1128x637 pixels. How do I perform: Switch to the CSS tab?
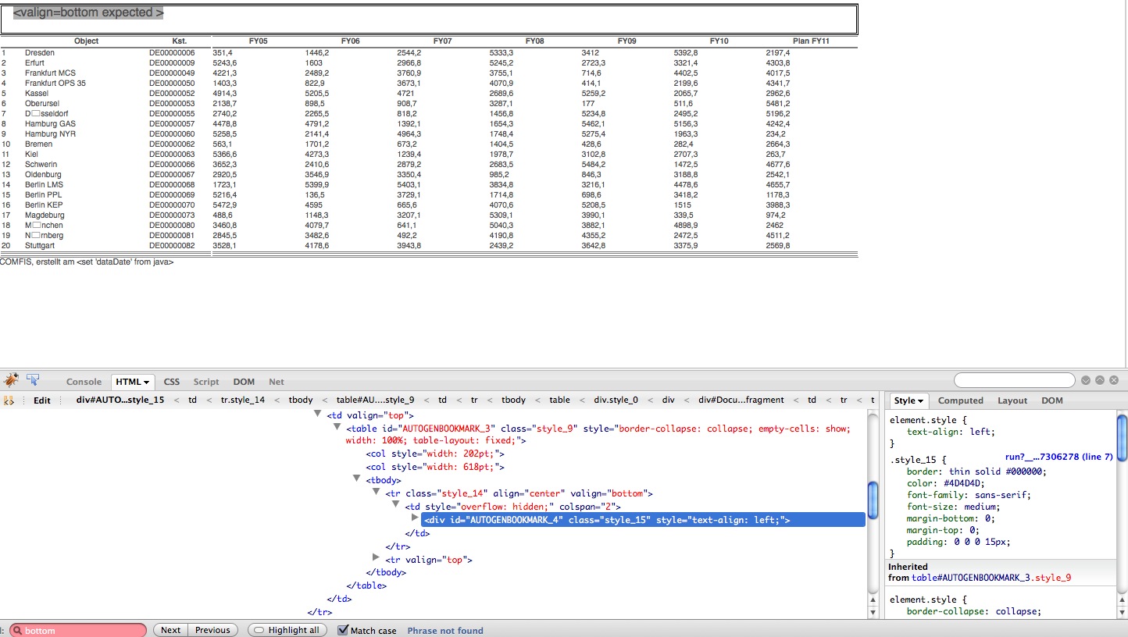(172, 382)
